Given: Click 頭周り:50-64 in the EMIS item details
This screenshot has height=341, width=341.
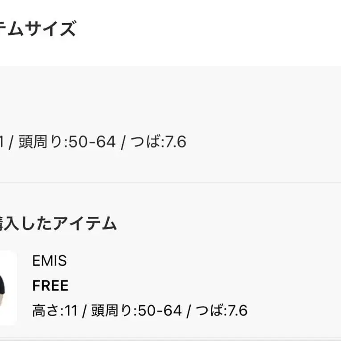Looking at the screenshot, I should click(x=136, y=310).
